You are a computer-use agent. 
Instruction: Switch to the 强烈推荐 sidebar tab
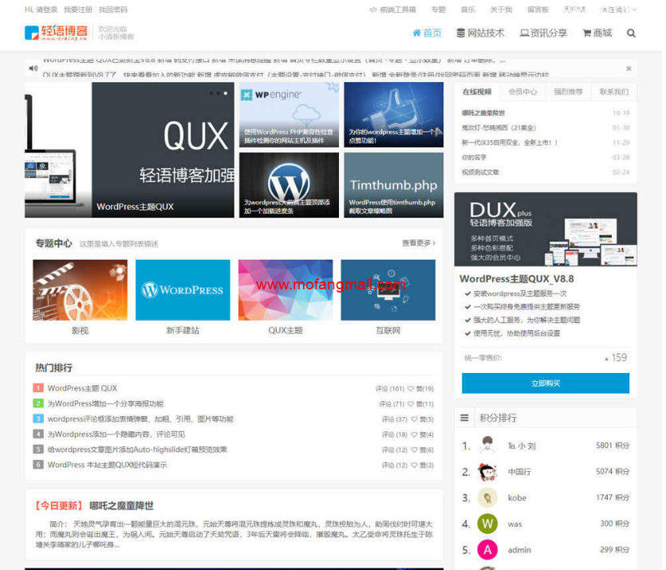click(568, 92)
